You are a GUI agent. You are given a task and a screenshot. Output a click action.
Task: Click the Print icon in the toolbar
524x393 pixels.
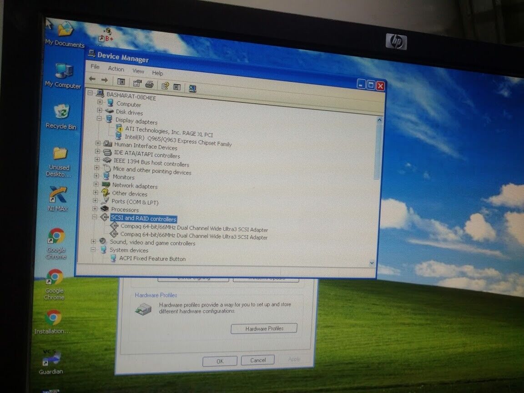(149, 84)
